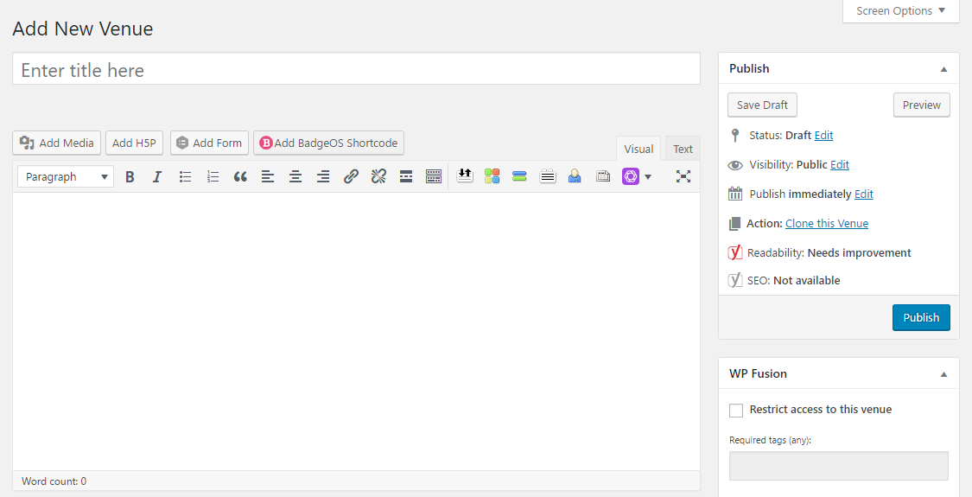The width and height of the screenshot is (972, 497).
Task: Toggle the extra toolbar row
Action: [x=434, y=176]
